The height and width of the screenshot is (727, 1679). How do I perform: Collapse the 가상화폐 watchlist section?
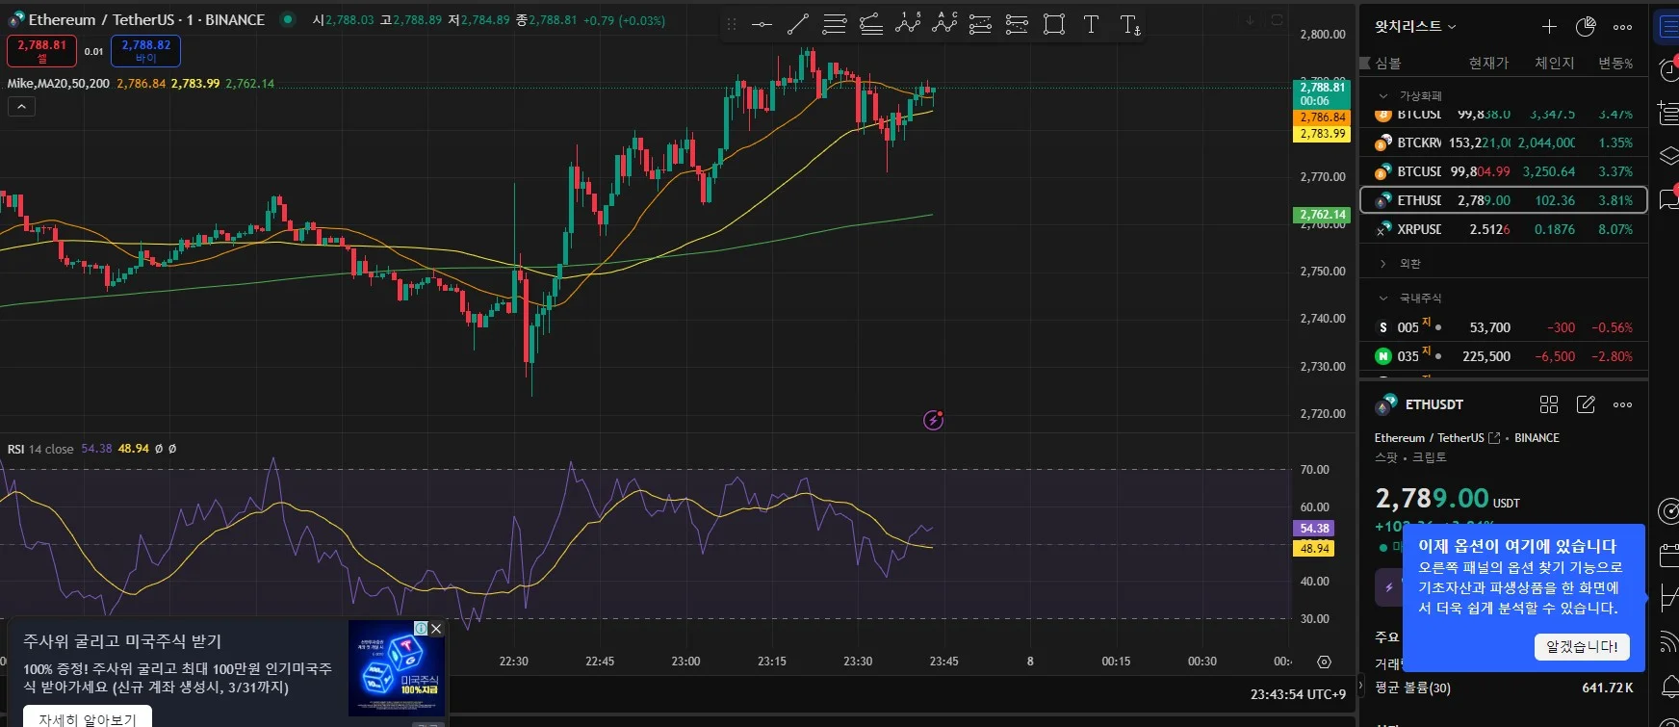pyautogui.click(x=1383, y=96)
